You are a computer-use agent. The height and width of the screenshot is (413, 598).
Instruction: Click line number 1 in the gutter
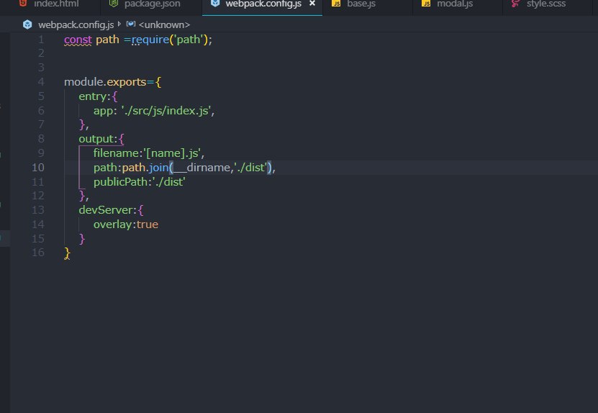[x=41, y=40]
